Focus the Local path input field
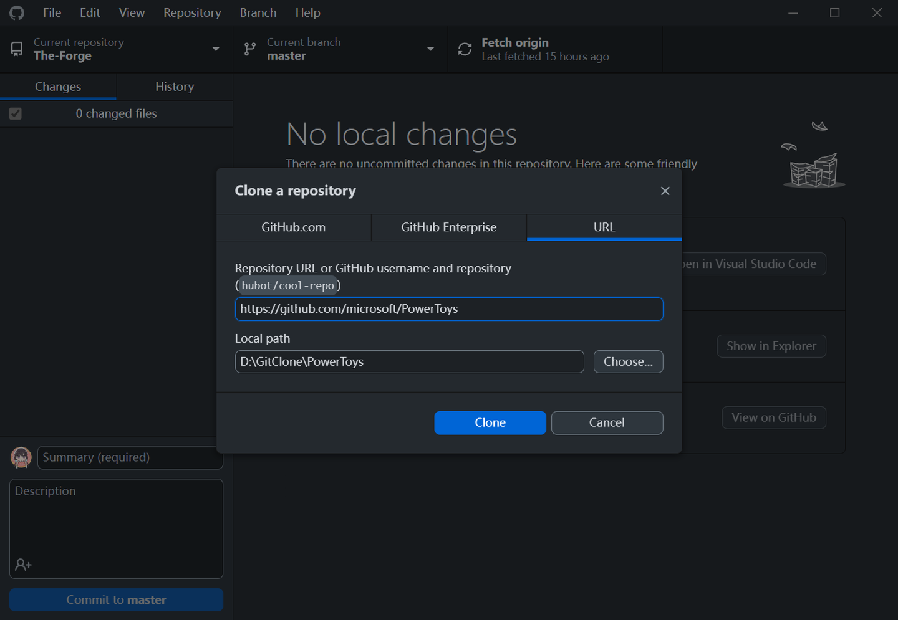The image size is (898, 620). 409,361
